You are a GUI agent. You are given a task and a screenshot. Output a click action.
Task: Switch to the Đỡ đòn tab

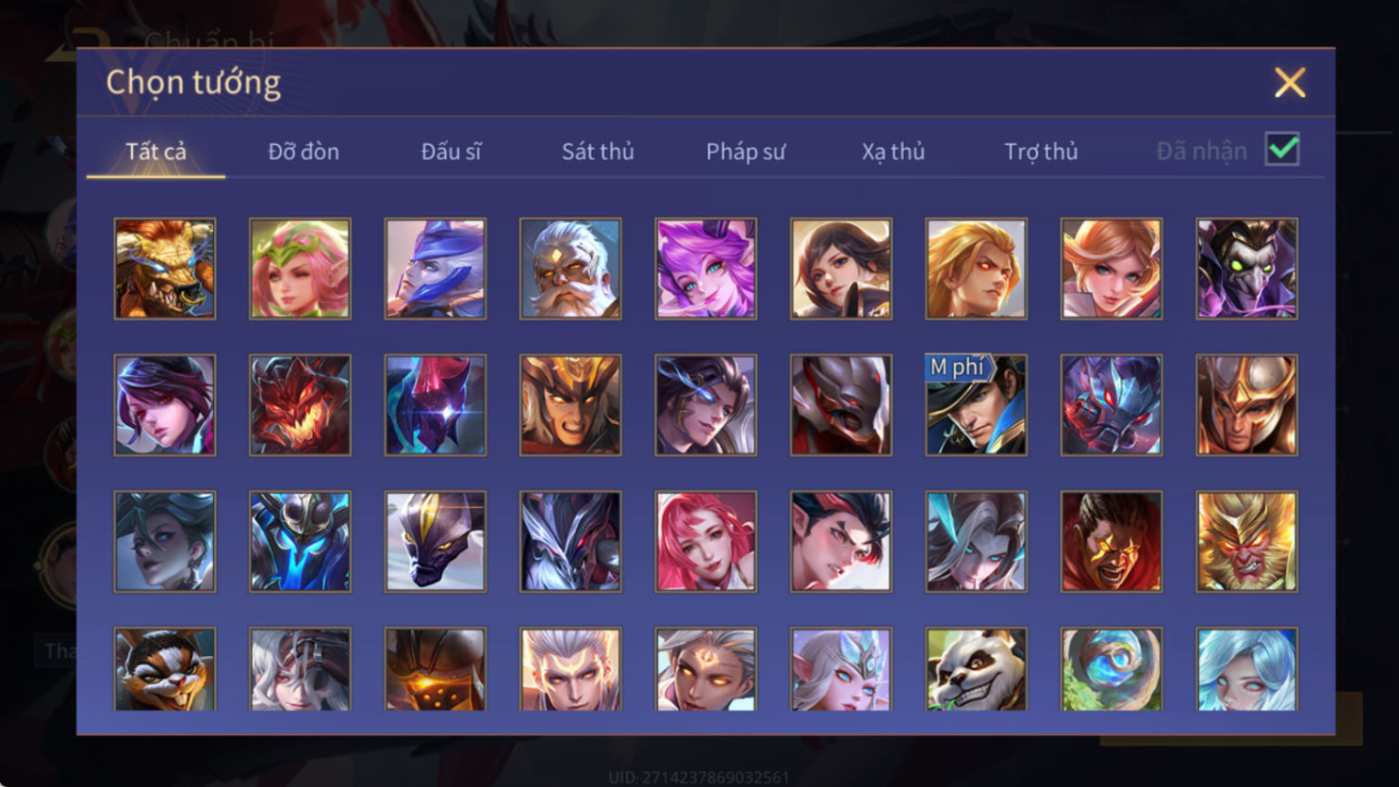(304, 152)
